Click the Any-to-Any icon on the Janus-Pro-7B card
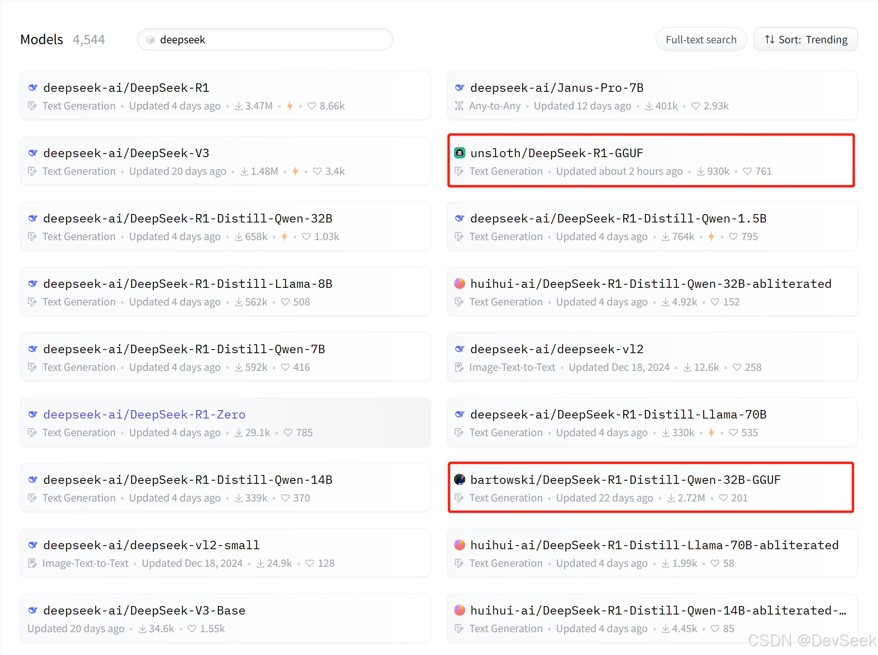878x655 pixels. (459, 106)
